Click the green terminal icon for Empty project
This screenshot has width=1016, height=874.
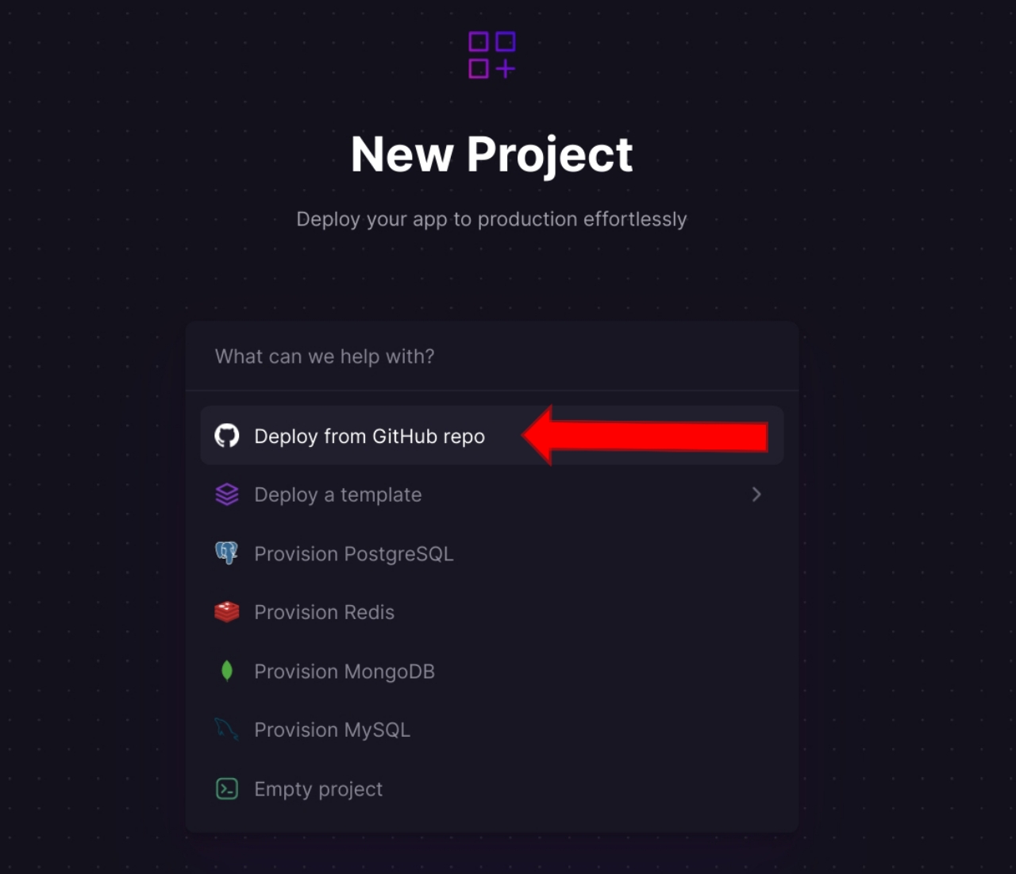(227, 788)
